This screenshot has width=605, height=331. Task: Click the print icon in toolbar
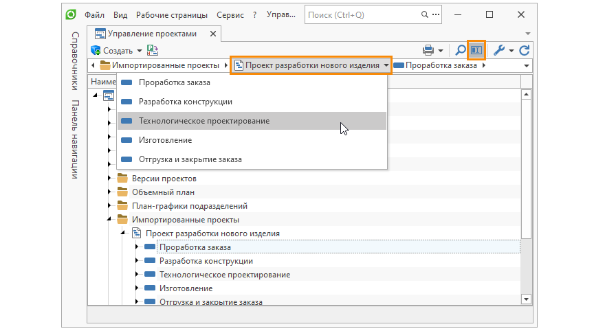coord(429,50)
